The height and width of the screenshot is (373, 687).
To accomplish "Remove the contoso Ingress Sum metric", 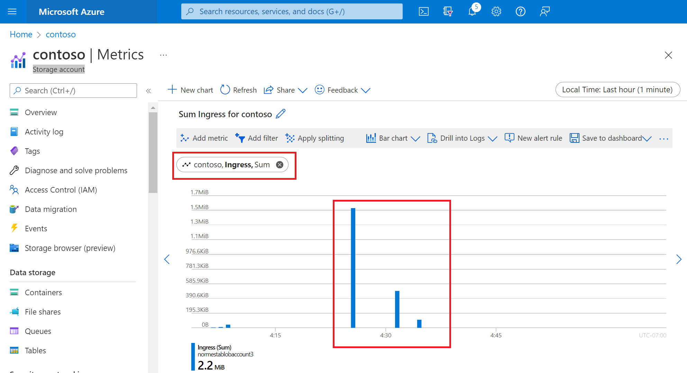I will (280, 165).
